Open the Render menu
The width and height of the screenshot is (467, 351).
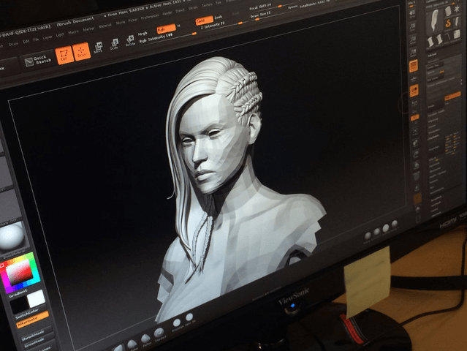coord(167,14)
